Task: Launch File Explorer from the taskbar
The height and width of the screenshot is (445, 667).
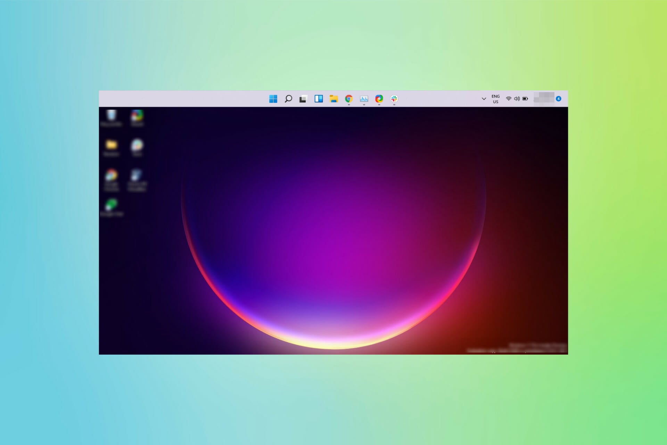Action: tap(333, 99)
